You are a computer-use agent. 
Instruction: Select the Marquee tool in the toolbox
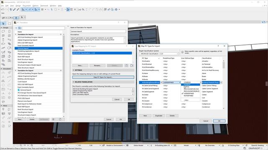(x=9, y=24)
